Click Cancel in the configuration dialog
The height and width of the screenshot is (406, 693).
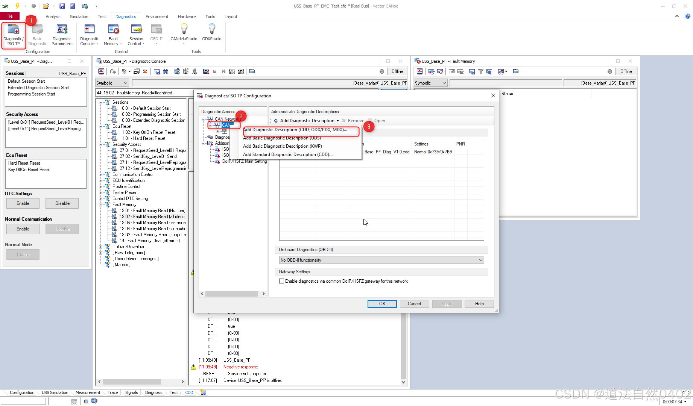point(414,304)
